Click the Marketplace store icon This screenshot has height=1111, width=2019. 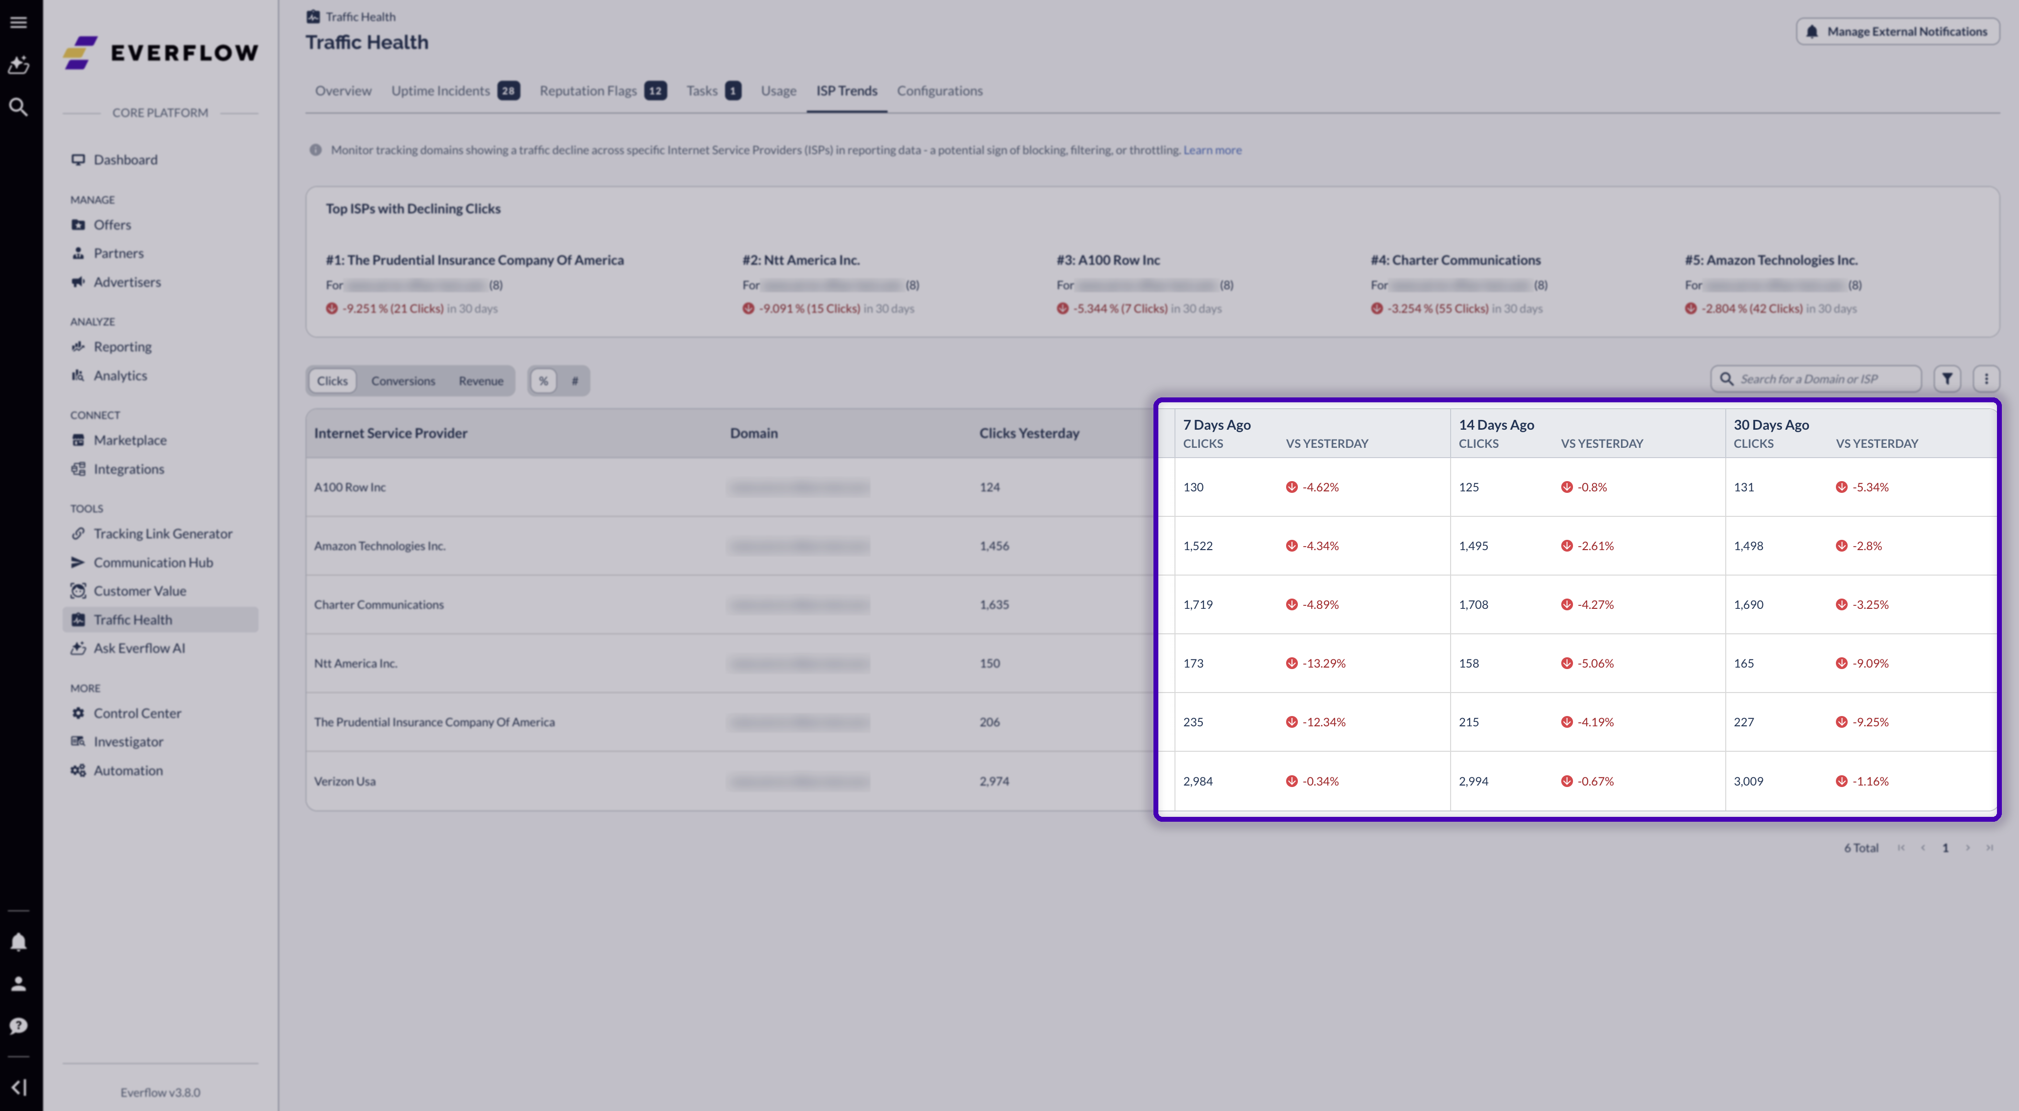[77, 440]
